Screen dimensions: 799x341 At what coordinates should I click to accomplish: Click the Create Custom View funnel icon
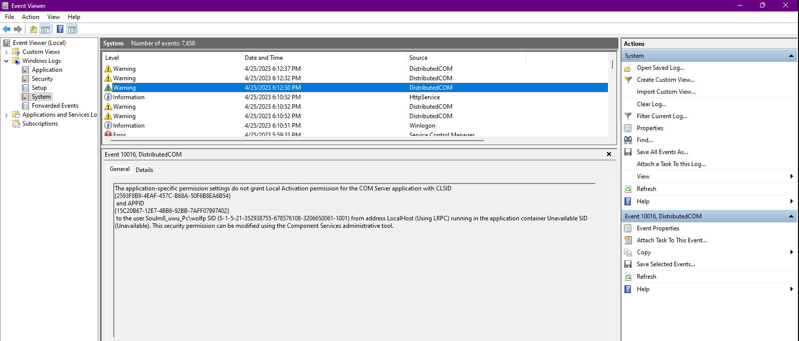[x=628, y=80]
